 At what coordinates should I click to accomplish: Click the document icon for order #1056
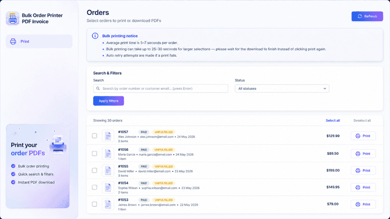[108, 154]
